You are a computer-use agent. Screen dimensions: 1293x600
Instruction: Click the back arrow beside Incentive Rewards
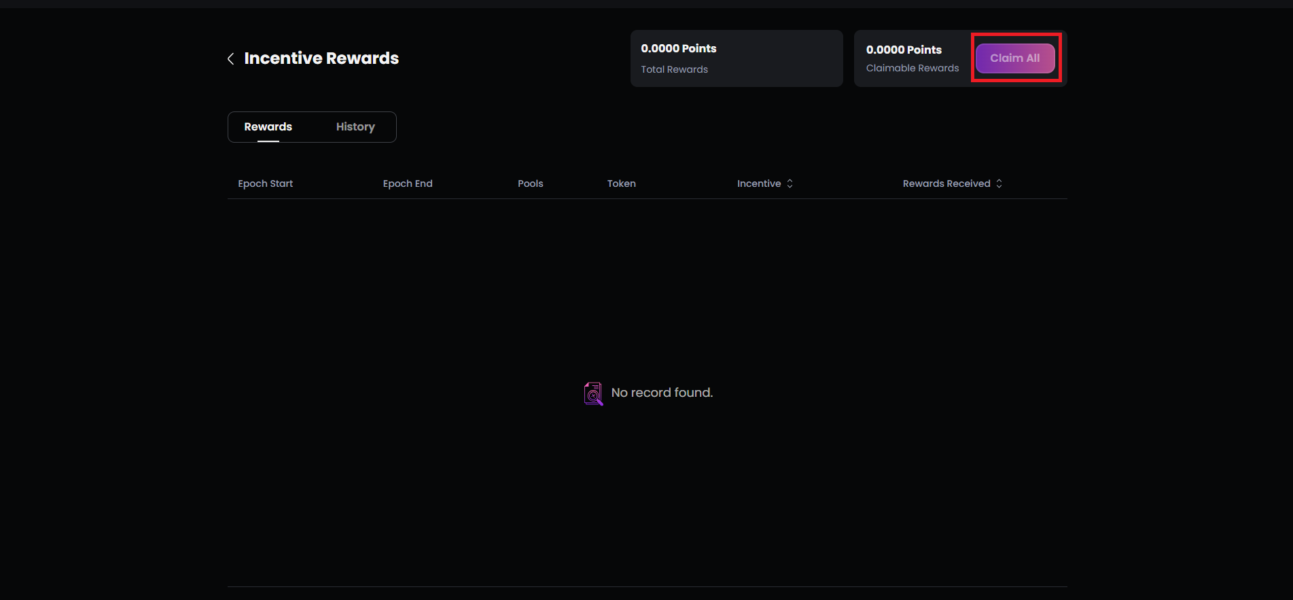pos(231,59)
